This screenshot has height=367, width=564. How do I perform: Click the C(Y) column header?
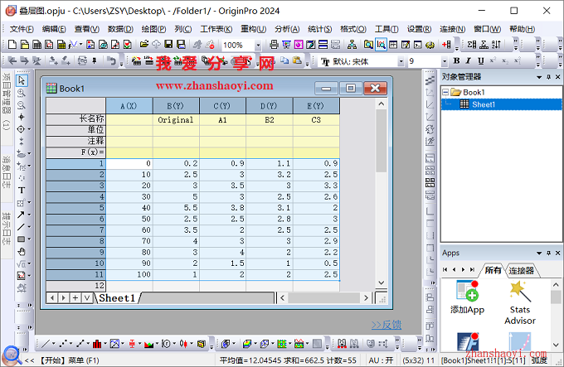tap(222, 105)
